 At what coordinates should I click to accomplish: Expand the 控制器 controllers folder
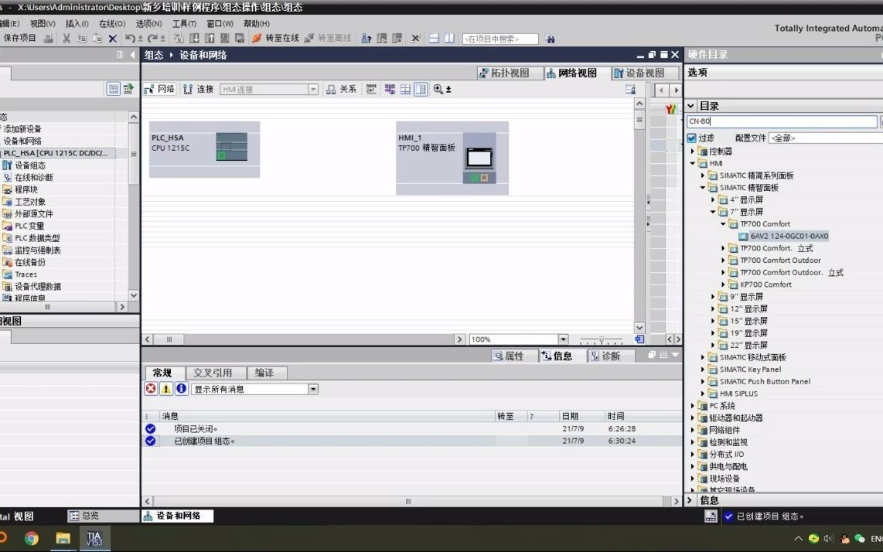[693, 151]
